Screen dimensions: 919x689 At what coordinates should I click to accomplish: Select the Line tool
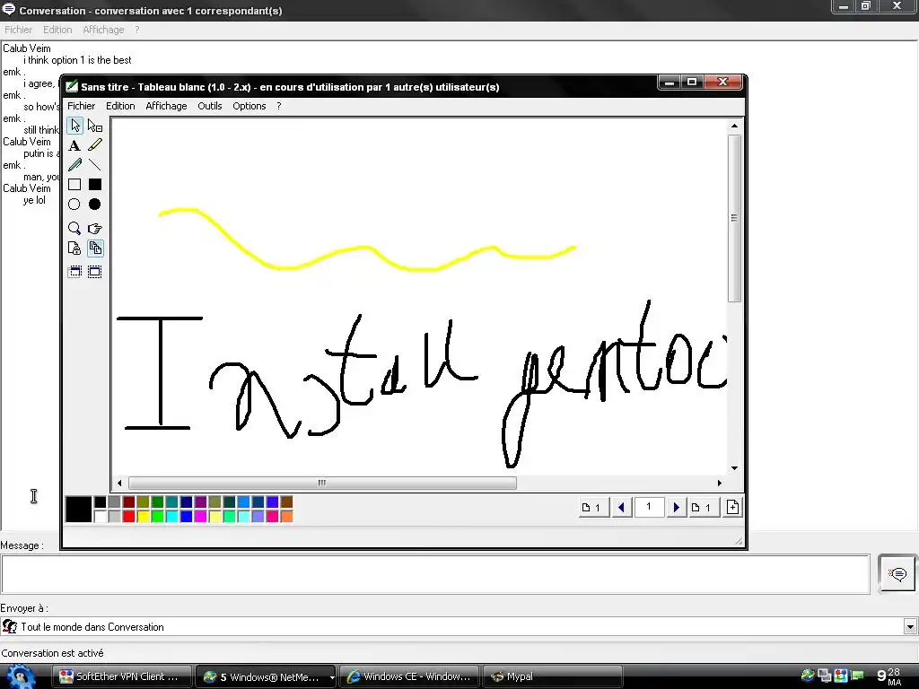pos(95,165)
